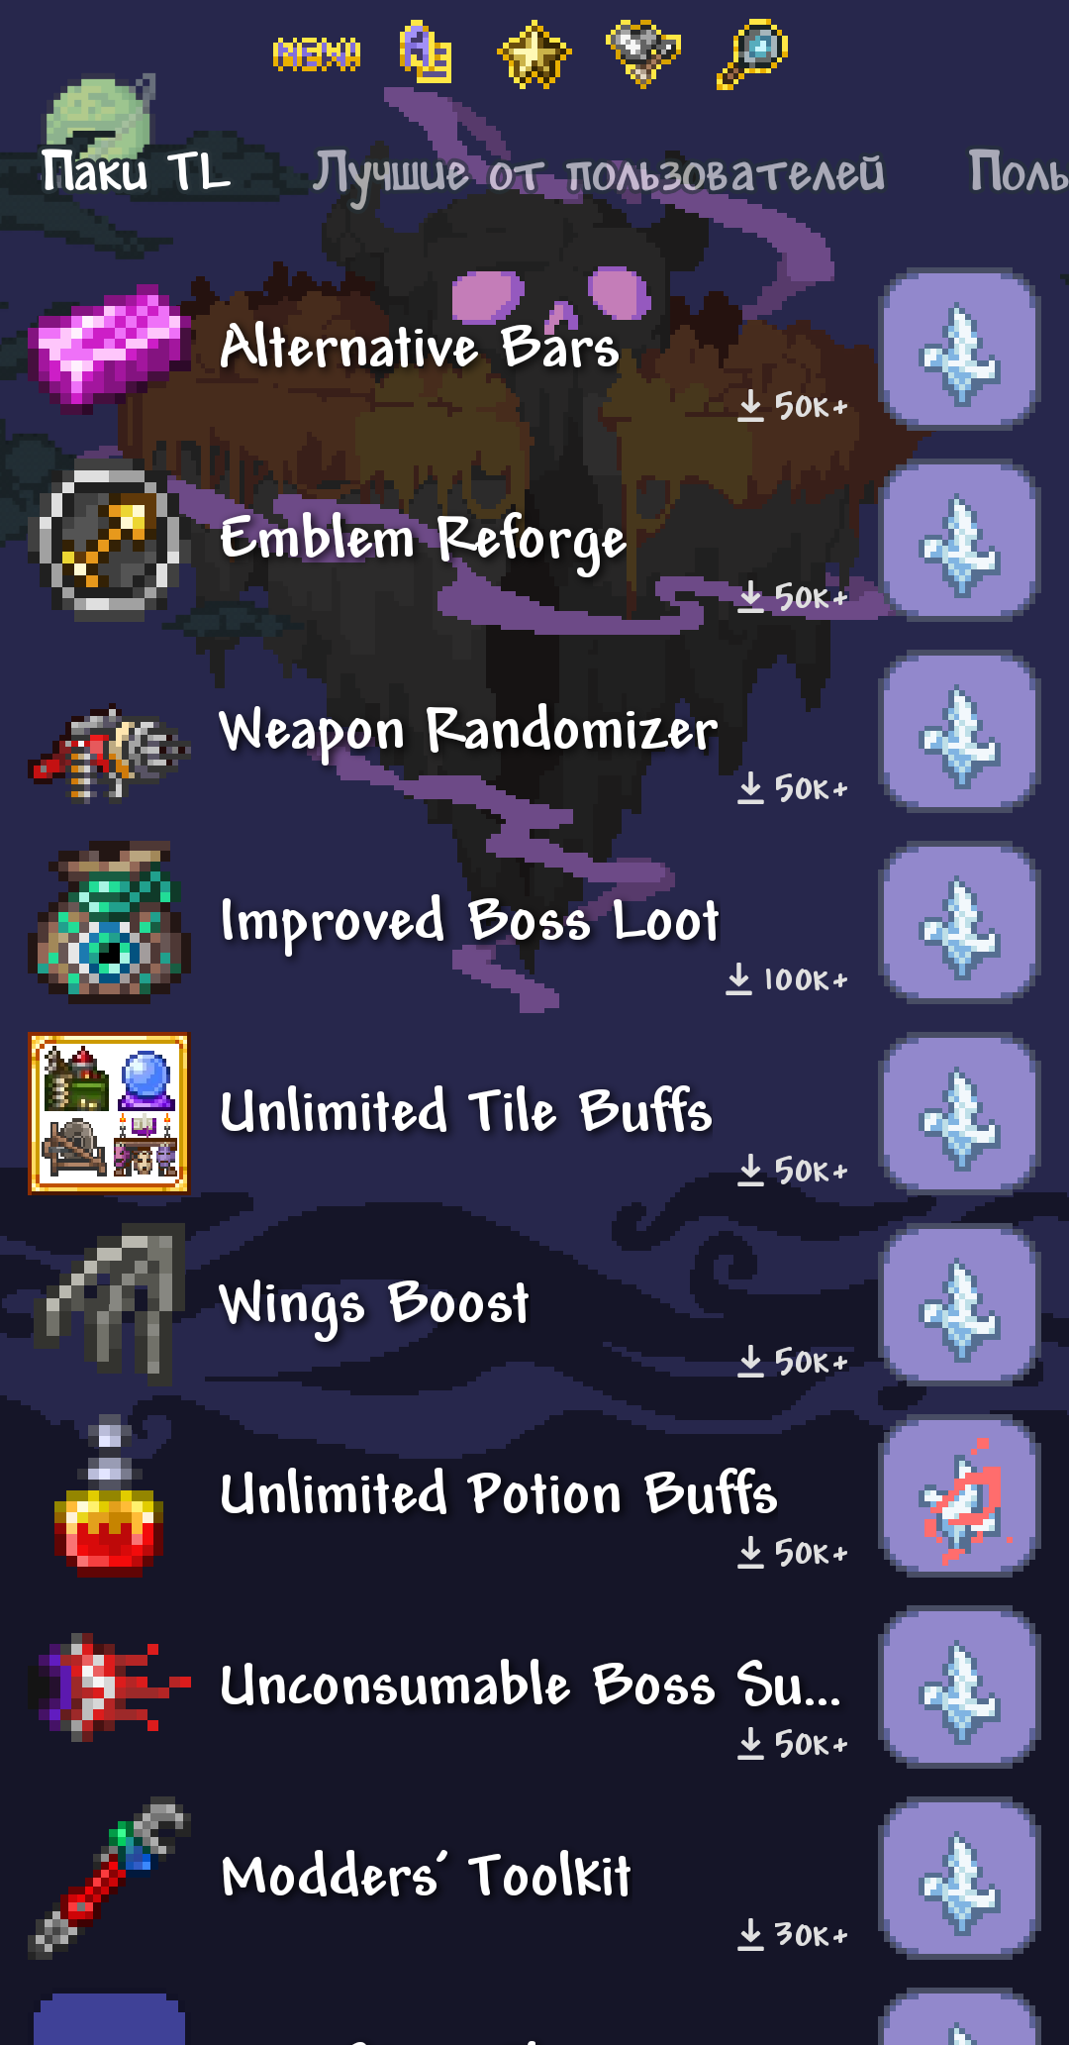Screen dimensions: 1069x2045
Task: Tap the NEW! filter icon
Action: pos(317,53)
